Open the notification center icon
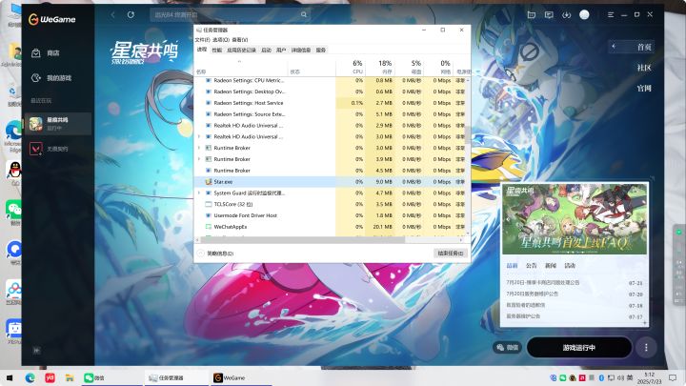The image size is (686, 386). pyautogui.click(x=673, y=377)
